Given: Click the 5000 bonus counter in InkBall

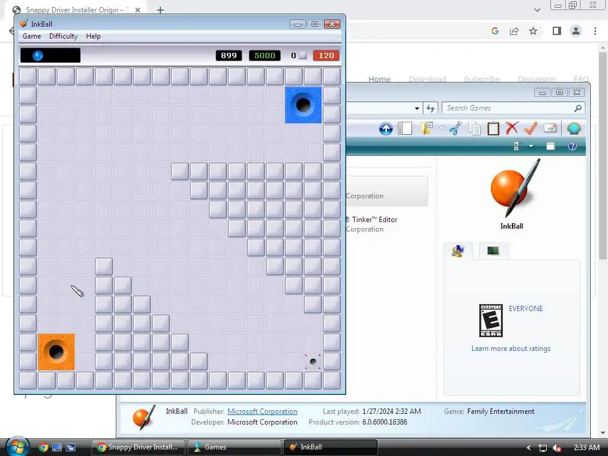Looking at the screenshot, I should 264,55.
